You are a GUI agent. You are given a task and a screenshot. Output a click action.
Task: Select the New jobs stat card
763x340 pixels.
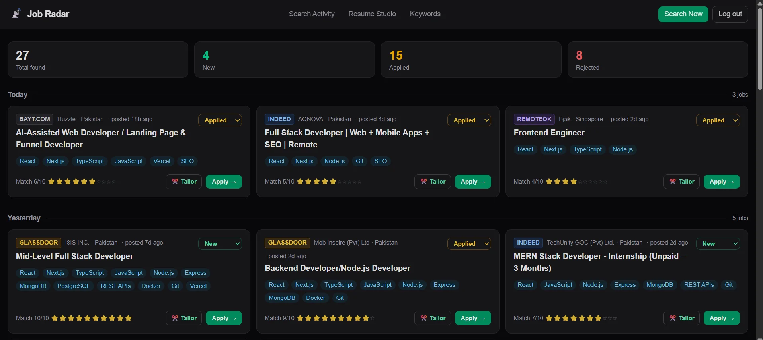point(285,60)
